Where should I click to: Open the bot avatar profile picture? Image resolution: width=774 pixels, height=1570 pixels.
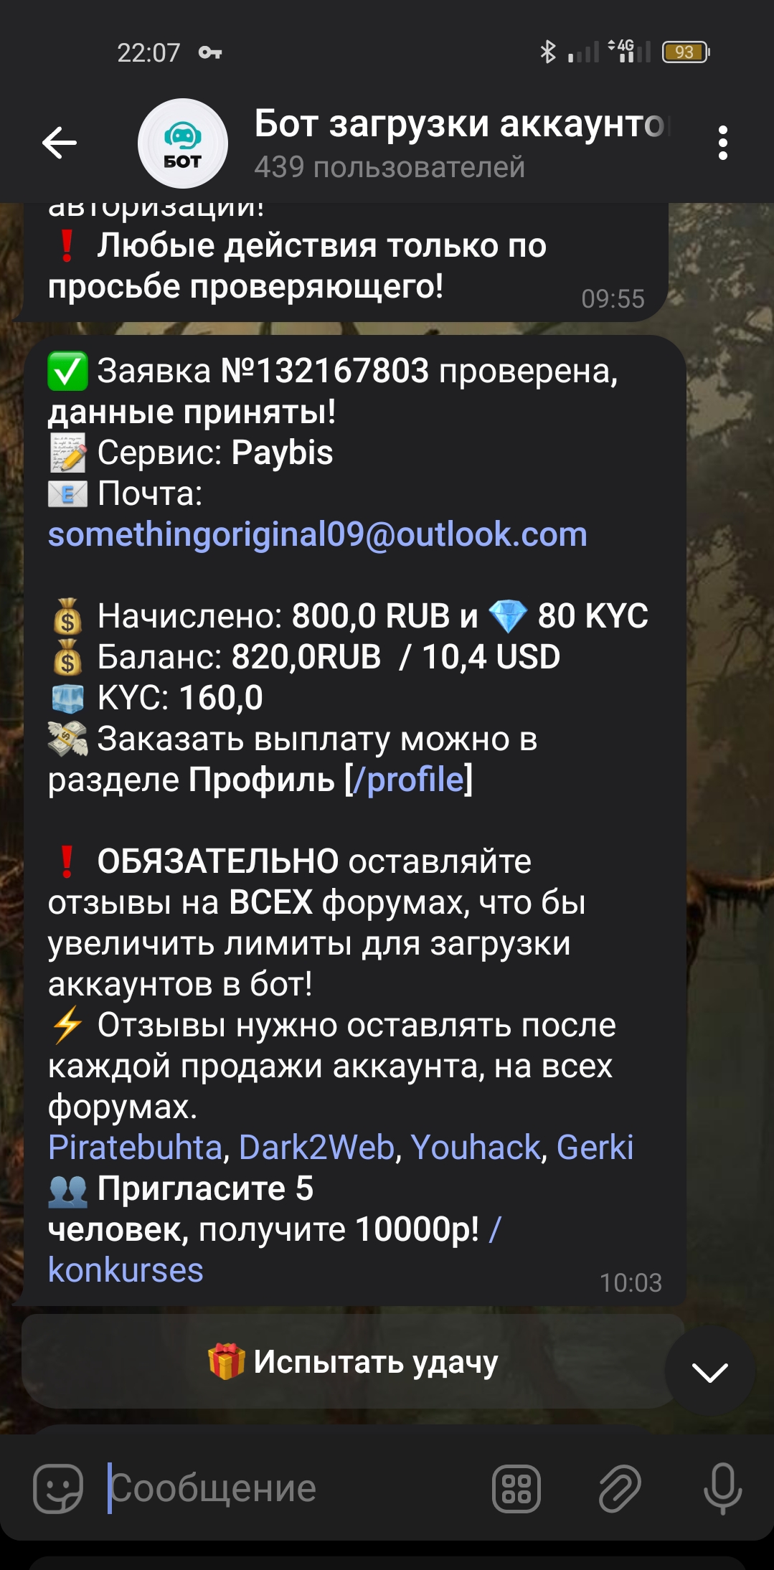click(183, 143)
